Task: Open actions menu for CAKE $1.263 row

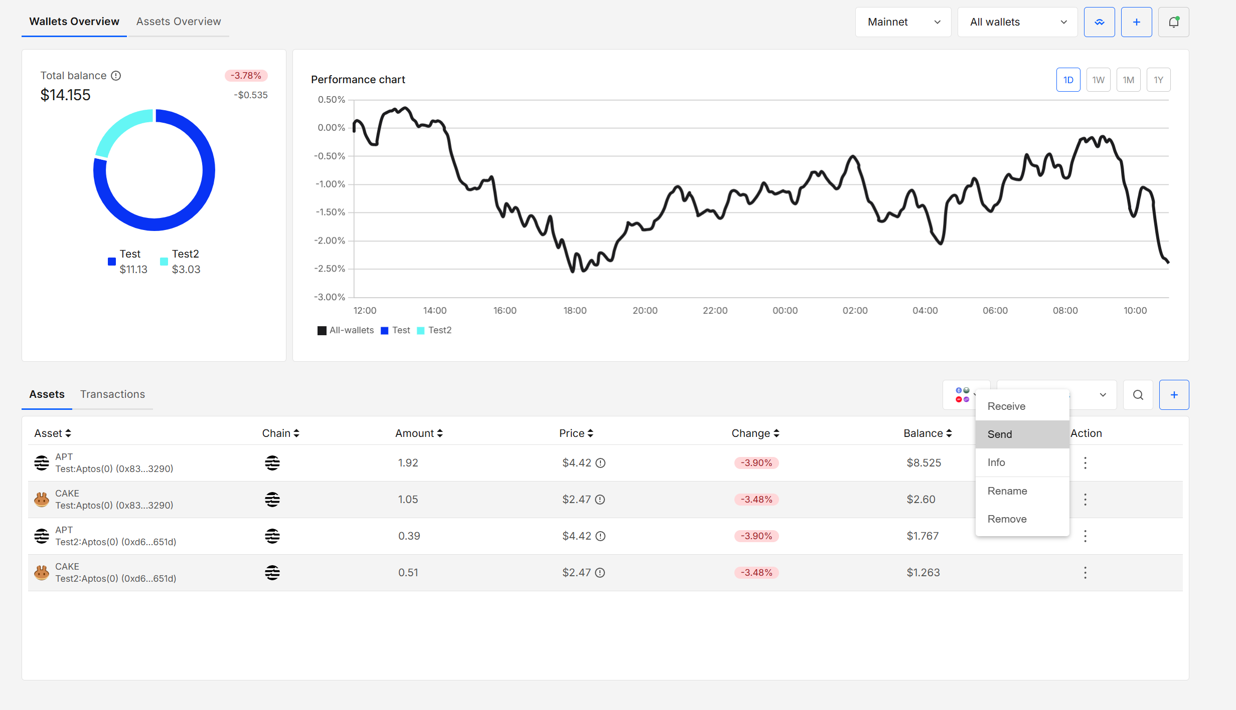Action: click(x=1085, y=573)
